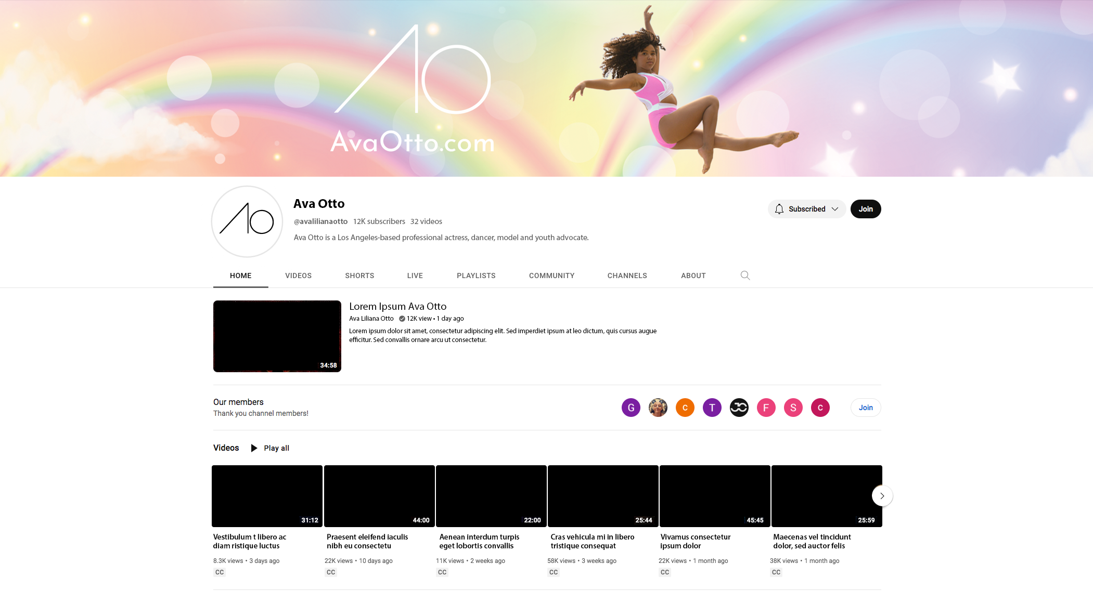This screenshot has height=603, width=1093.
Task: Open Vivamus consectetur ipsum dolor title
Action: coord(696,541)
